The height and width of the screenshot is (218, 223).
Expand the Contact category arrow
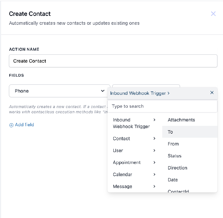(x=154, y=138)
